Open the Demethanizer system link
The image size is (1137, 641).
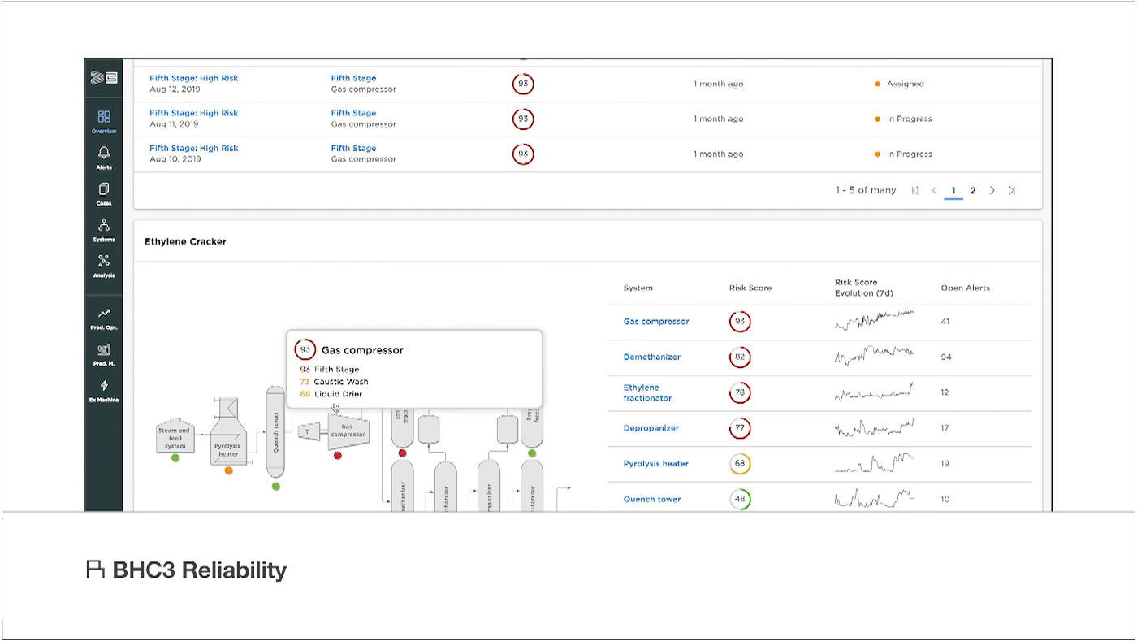(651, 357)
